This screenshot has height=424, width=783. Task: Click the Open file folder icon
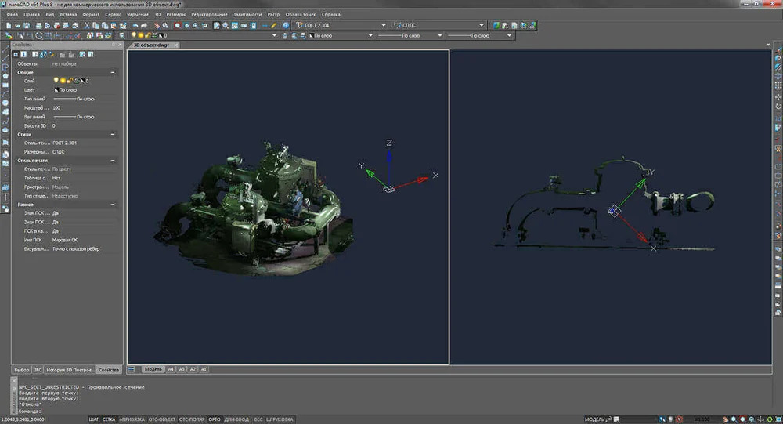[18, 25]
